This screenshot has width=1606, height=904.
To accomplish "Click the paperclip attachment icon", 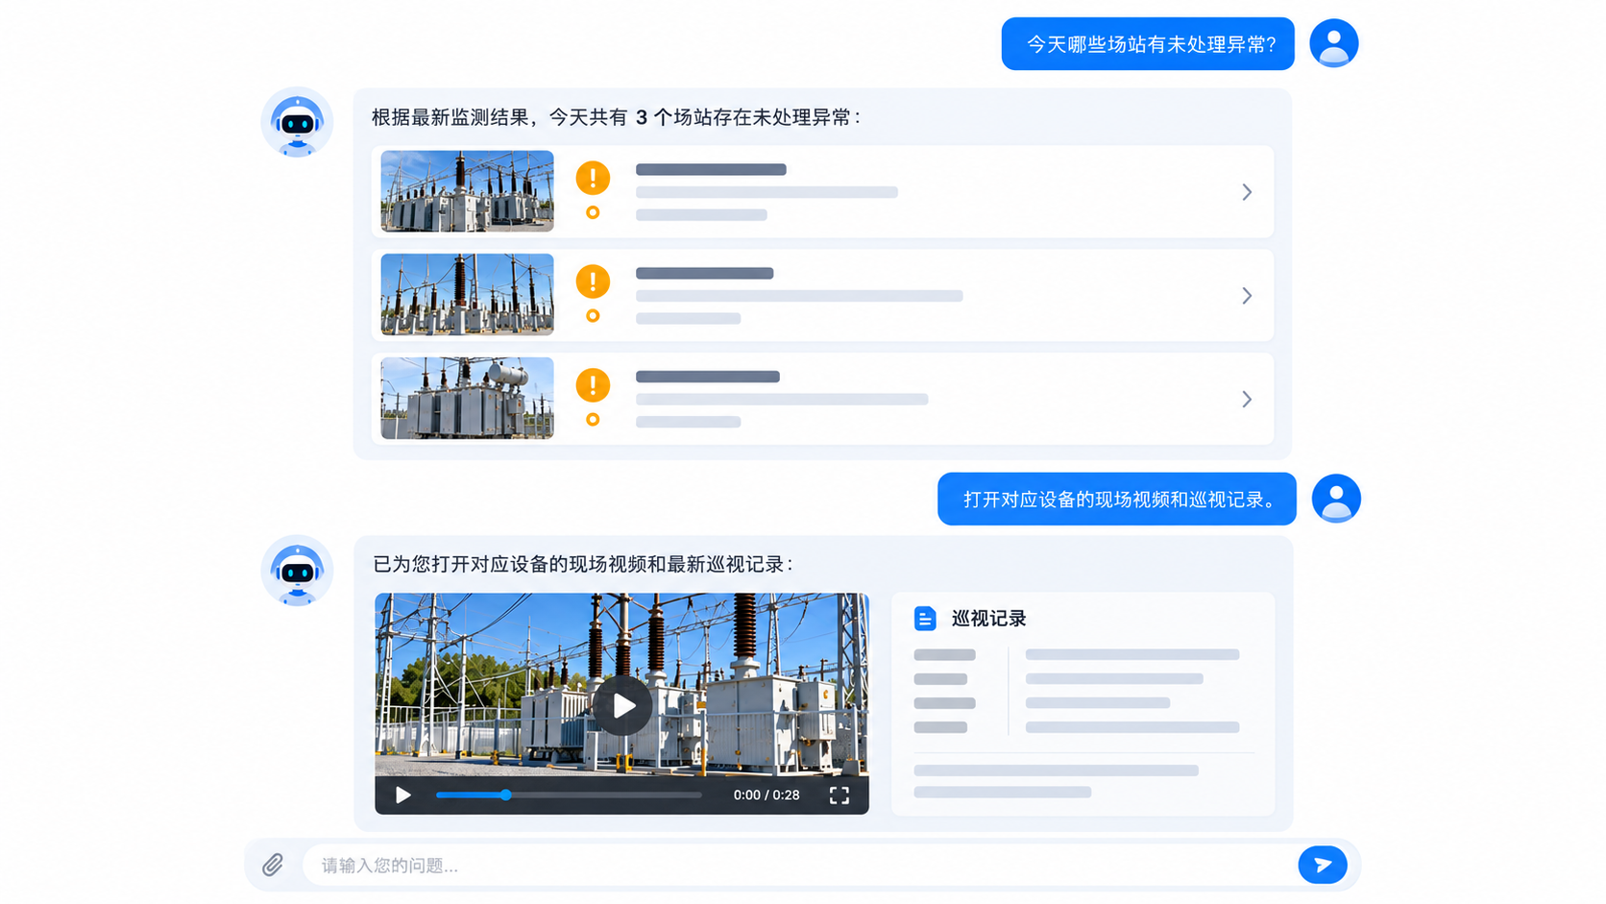I will pyautogui.click(x=273, y=865).
